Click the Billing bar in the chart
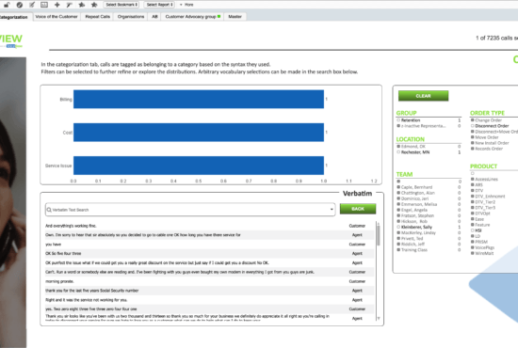 tap(199, 99)
